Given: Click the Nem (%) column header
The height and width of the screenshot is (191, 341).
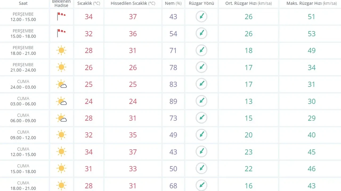Looking at the screenshot, I should [x=175, y=3].
